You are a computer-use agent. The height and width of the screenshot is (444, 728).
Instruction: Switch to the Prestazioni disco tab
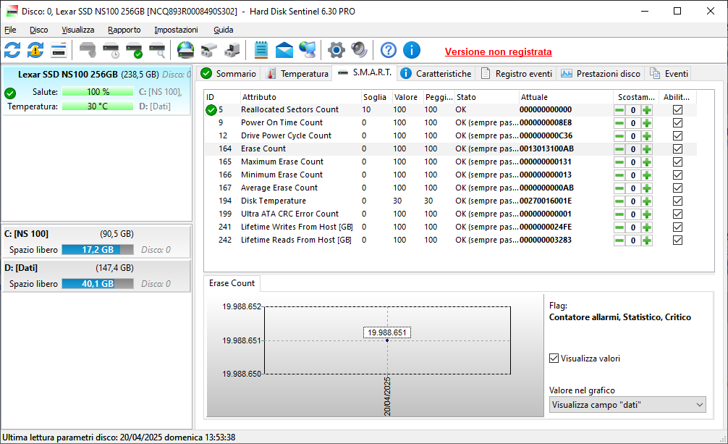coord(601,73)
